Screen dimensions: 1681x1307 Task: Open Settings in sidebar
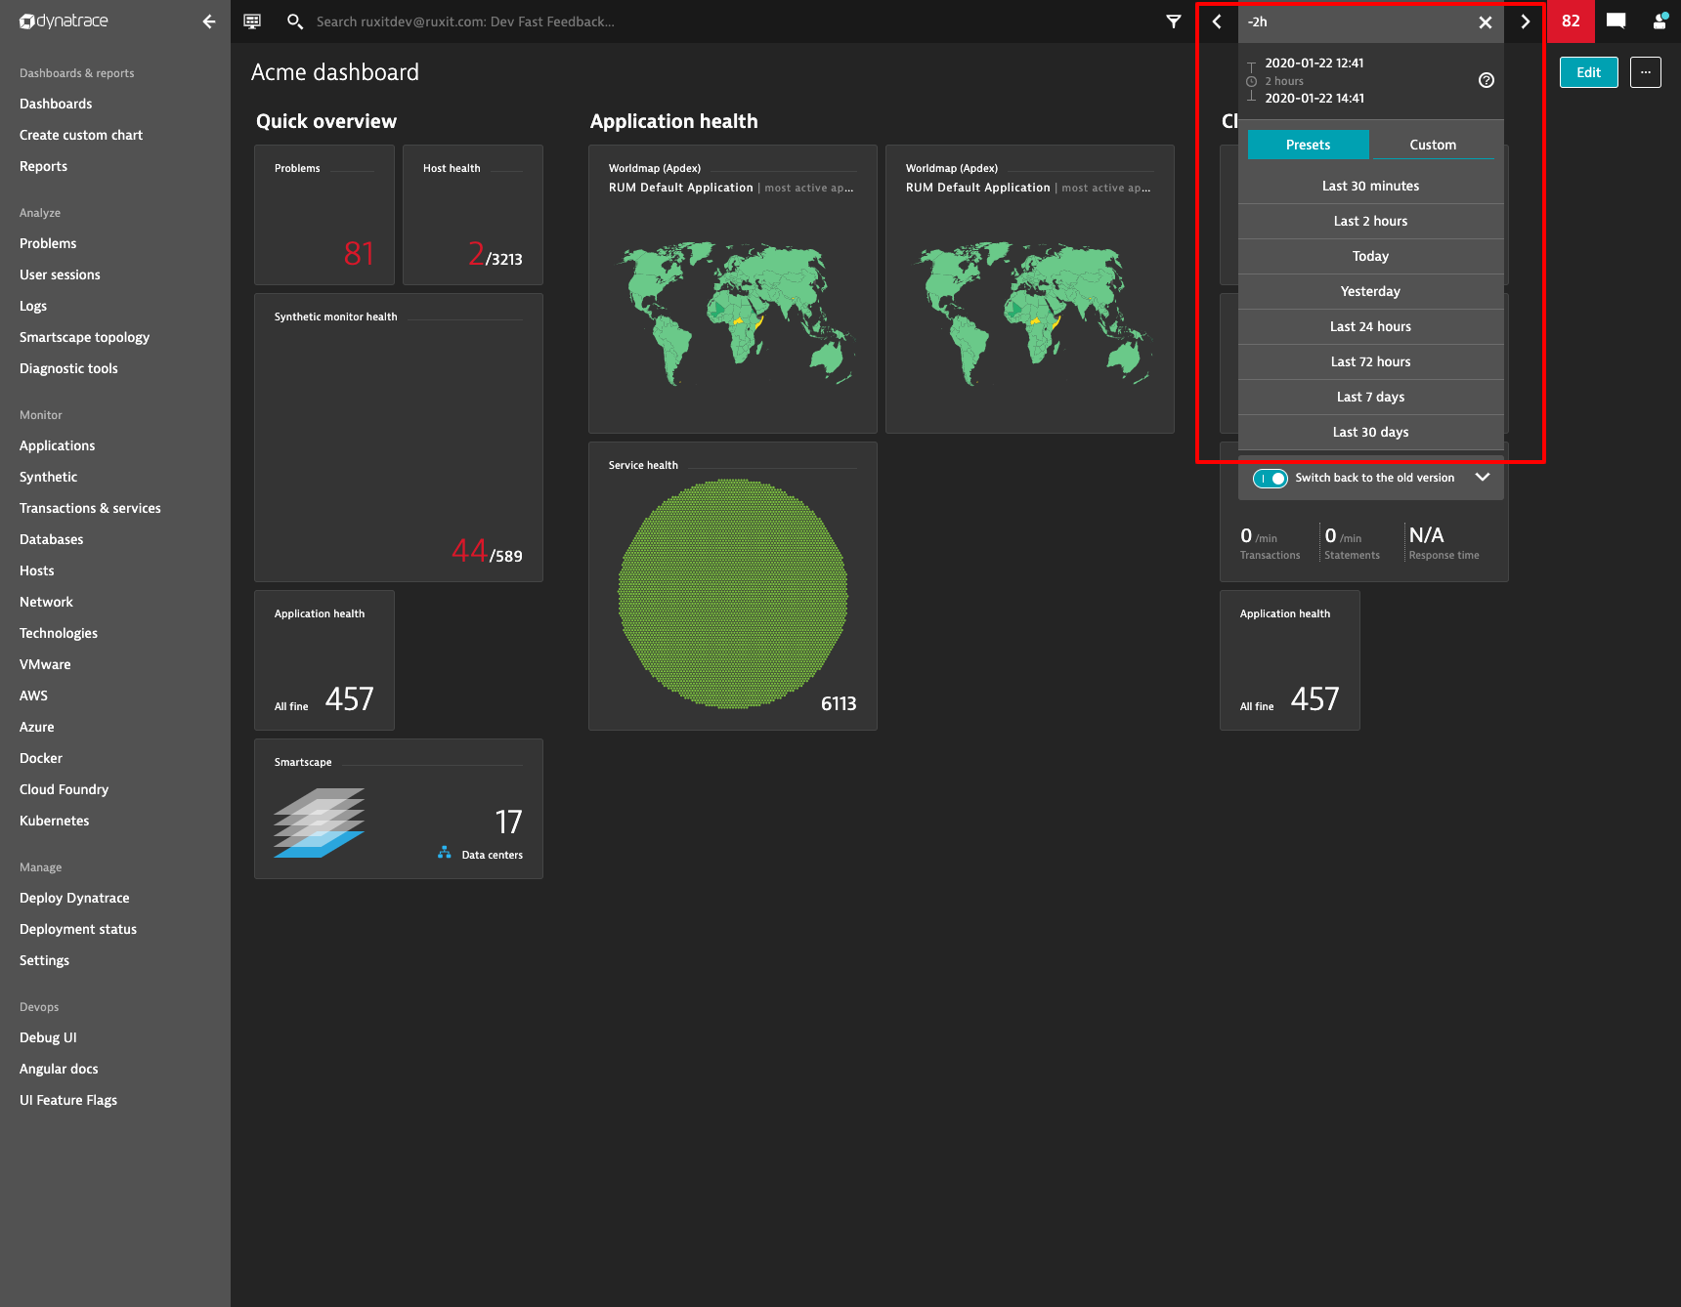[x=44, y=960]
